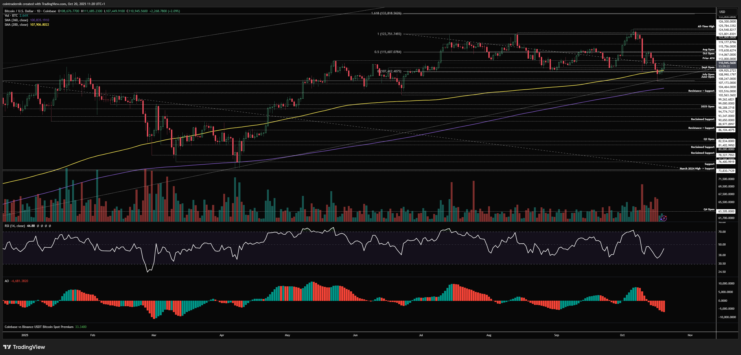Select the 1.618 Fibonacci level label
Screen dimensions: 741x355
386,13
